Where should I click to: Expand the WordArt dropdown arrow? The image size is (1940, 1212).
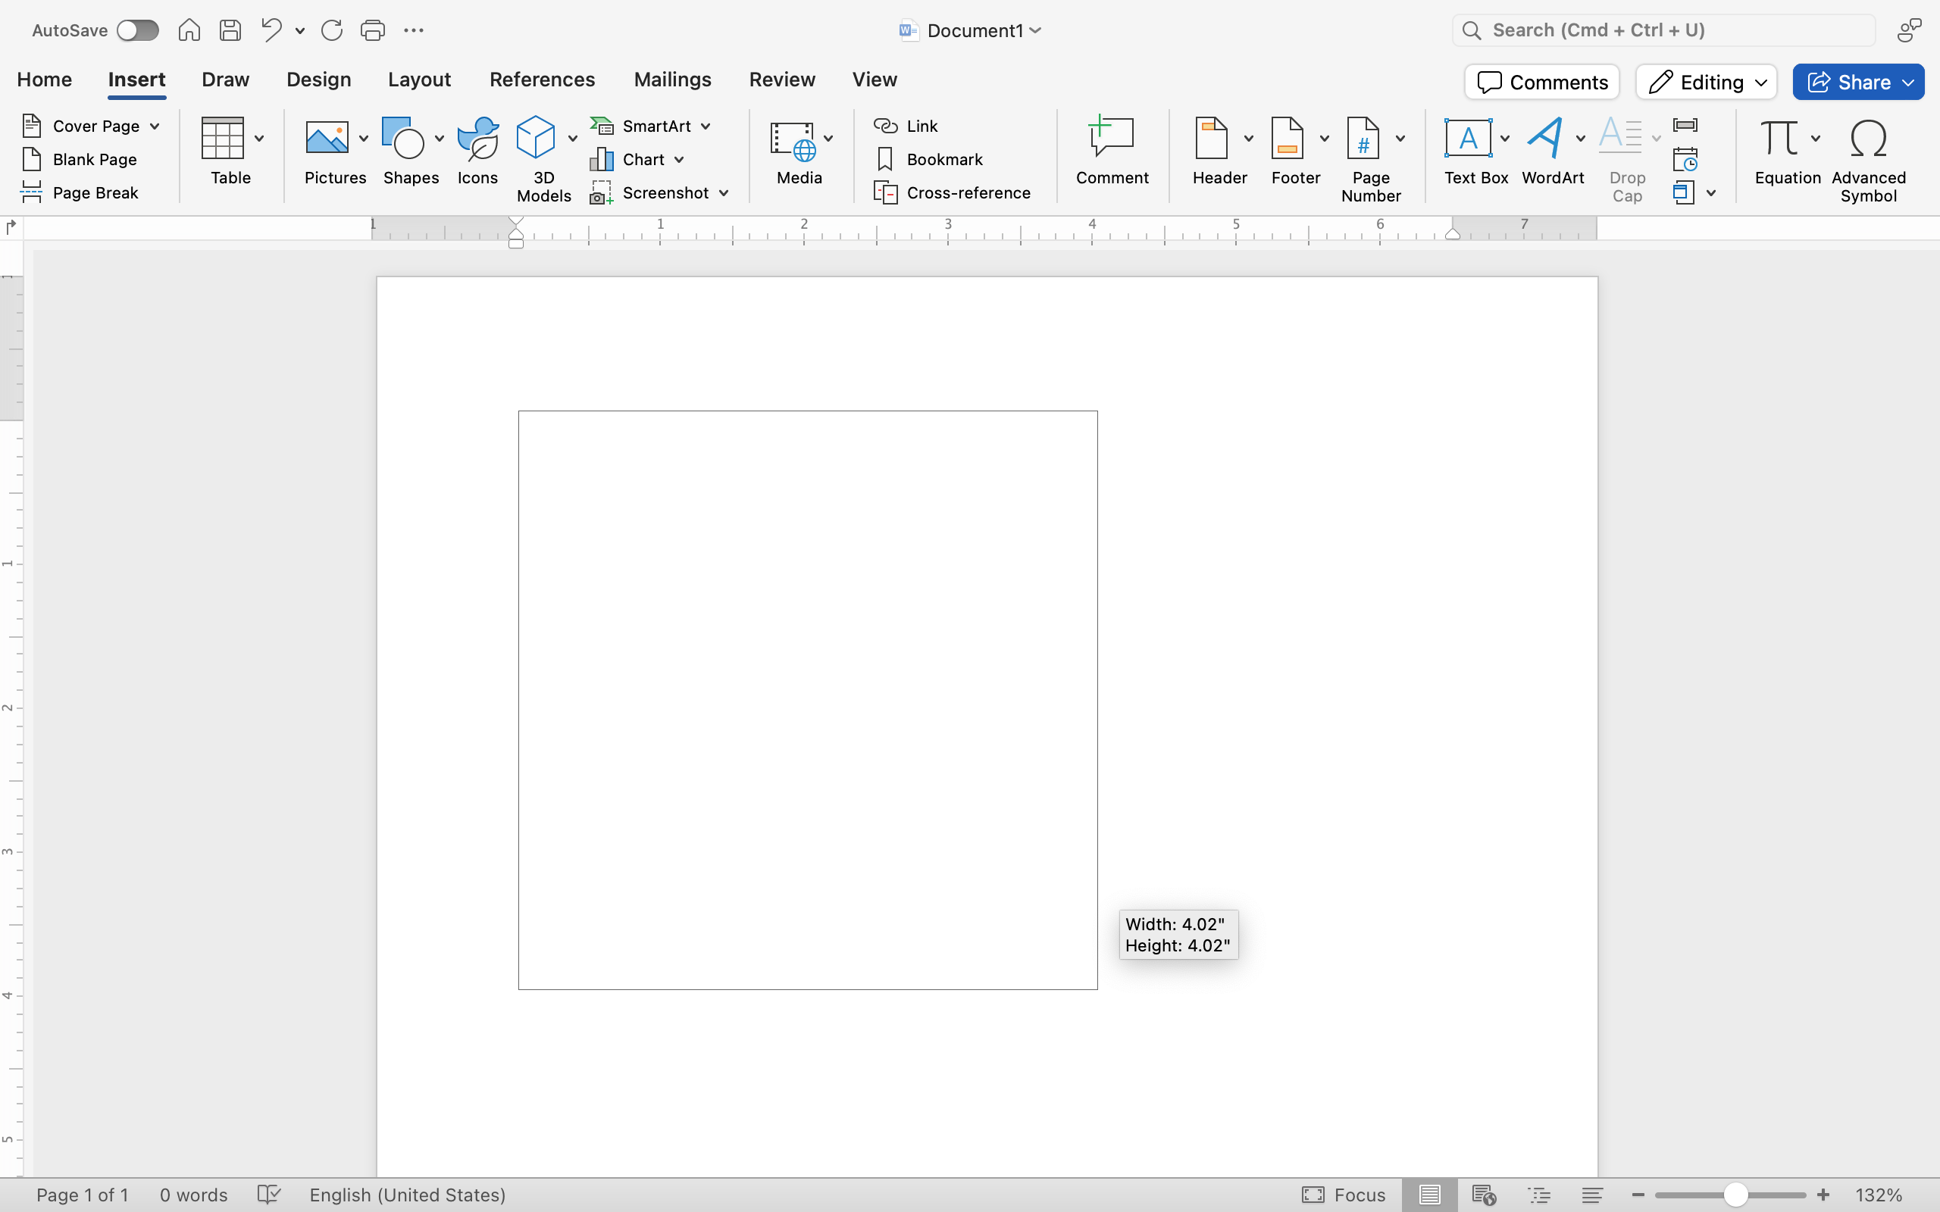point(1581,139)
